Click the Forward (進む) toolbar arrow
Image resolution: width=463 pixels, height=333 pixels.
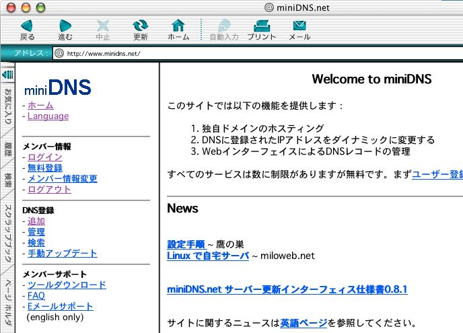65,26
